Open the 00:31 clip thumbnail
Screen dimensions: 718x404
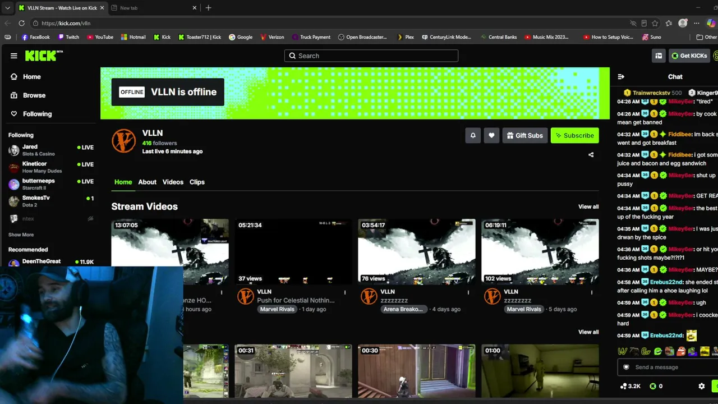point(293,371)
